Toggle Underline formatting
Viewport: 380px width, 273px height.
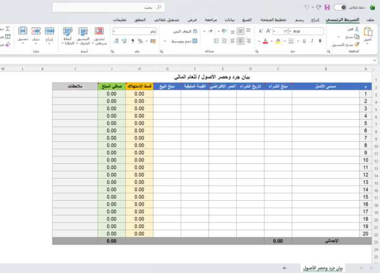pos(304,41)
